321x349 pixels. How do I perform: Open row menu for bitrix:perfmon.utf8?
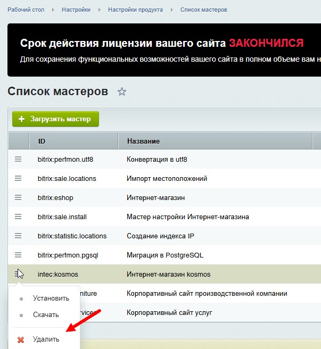pyautogui.click(x=18, y=159)
